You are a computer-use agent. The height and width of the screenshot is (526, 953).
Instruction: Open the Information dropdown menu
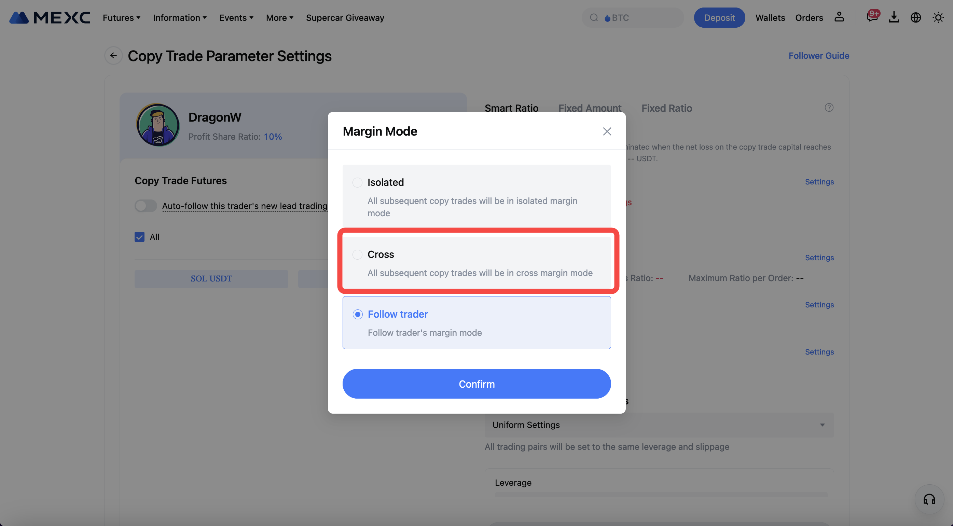click(180, 17)
